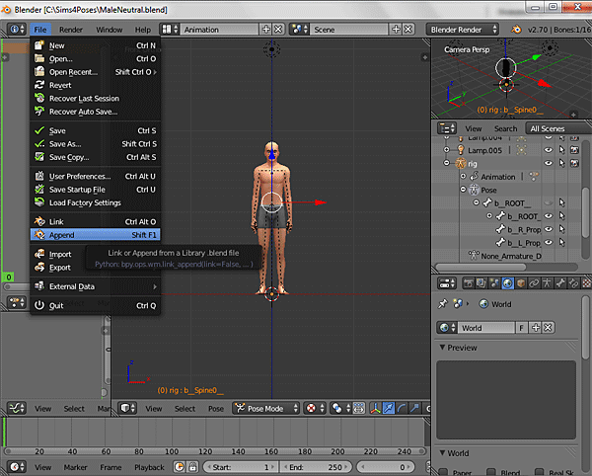592x476 pixels.
Task: Toggle the 3D manipulator axes icon
Action: (x=375, y=409)
